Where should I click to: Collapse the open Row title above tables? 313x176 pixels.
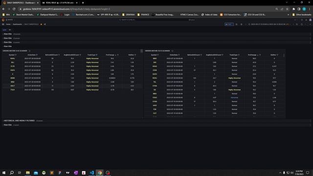[8, 46]
